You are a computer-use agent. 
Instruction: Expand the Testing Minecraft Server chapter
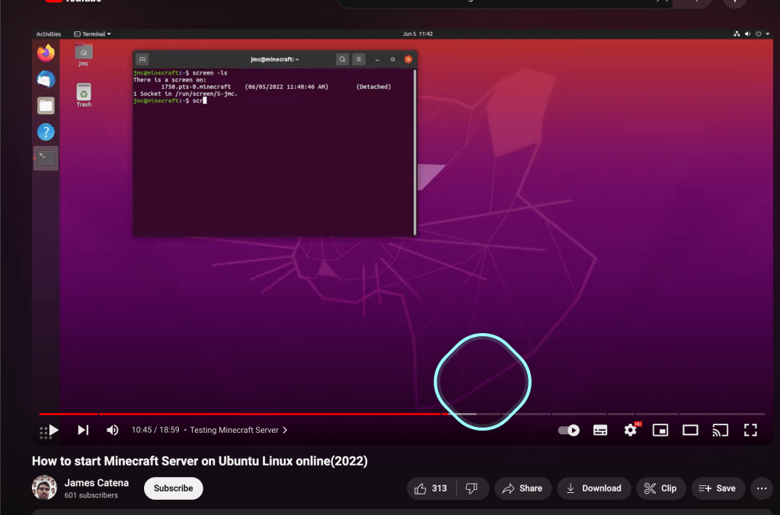(238, 430)
